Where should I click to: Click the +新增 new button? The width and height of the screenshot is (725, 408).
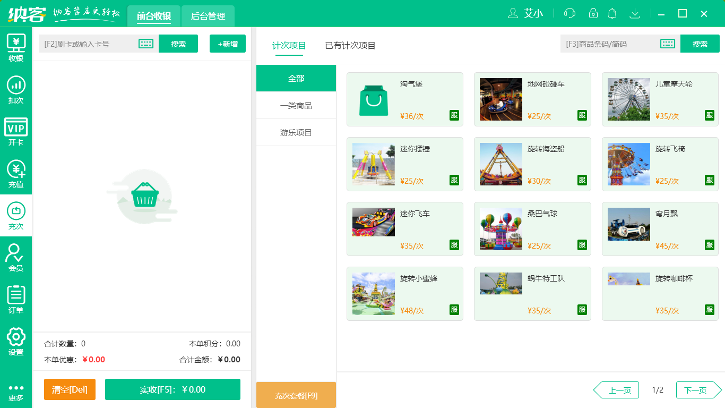(227, 44)
